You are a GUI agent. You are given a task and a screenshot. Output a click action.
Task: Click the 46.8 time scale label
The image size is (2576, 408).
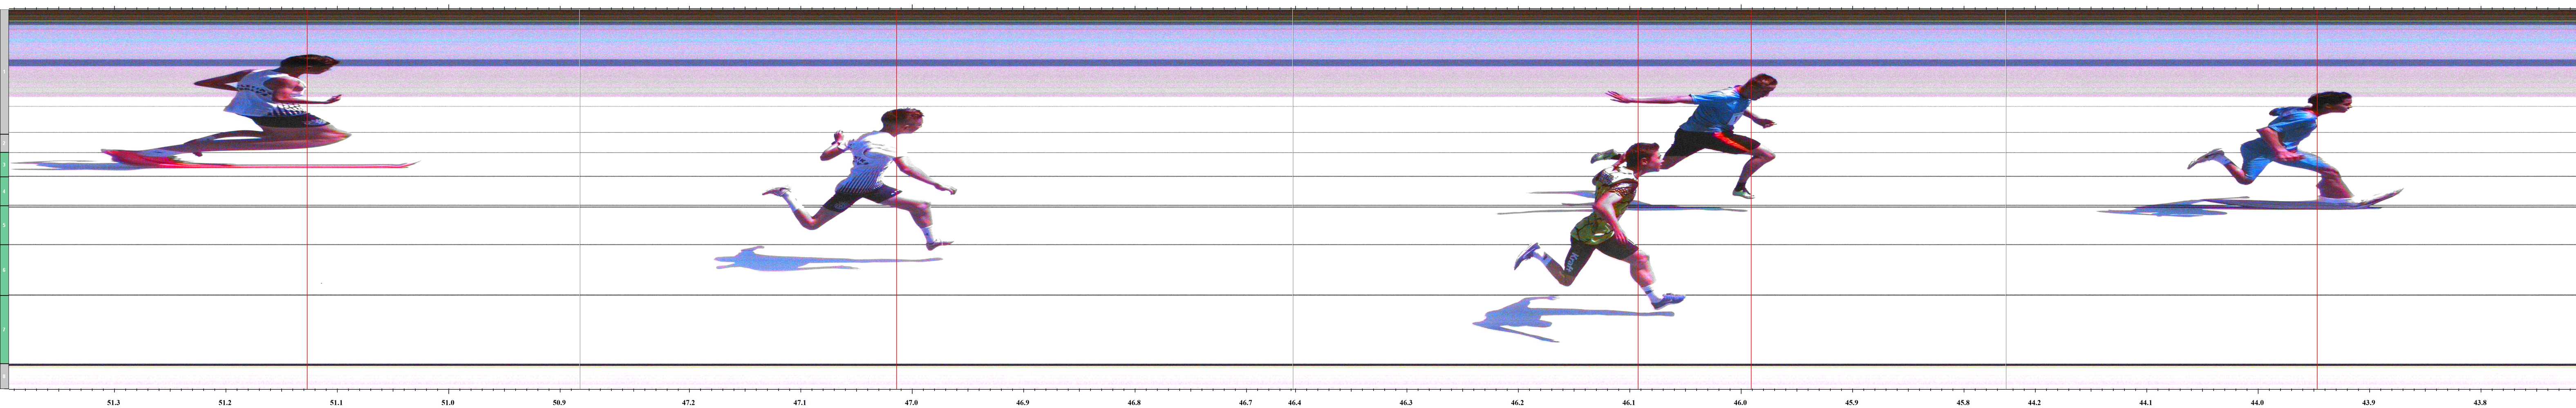pos(1134,403)
